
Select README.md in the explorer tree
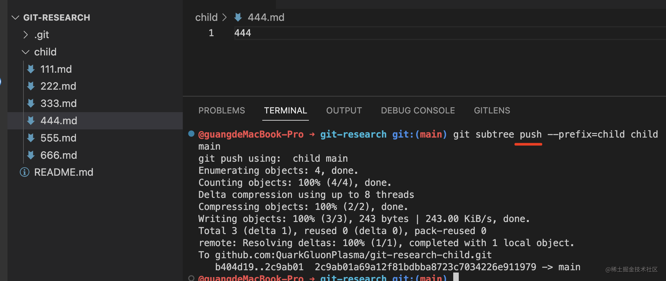click(64, 172)
